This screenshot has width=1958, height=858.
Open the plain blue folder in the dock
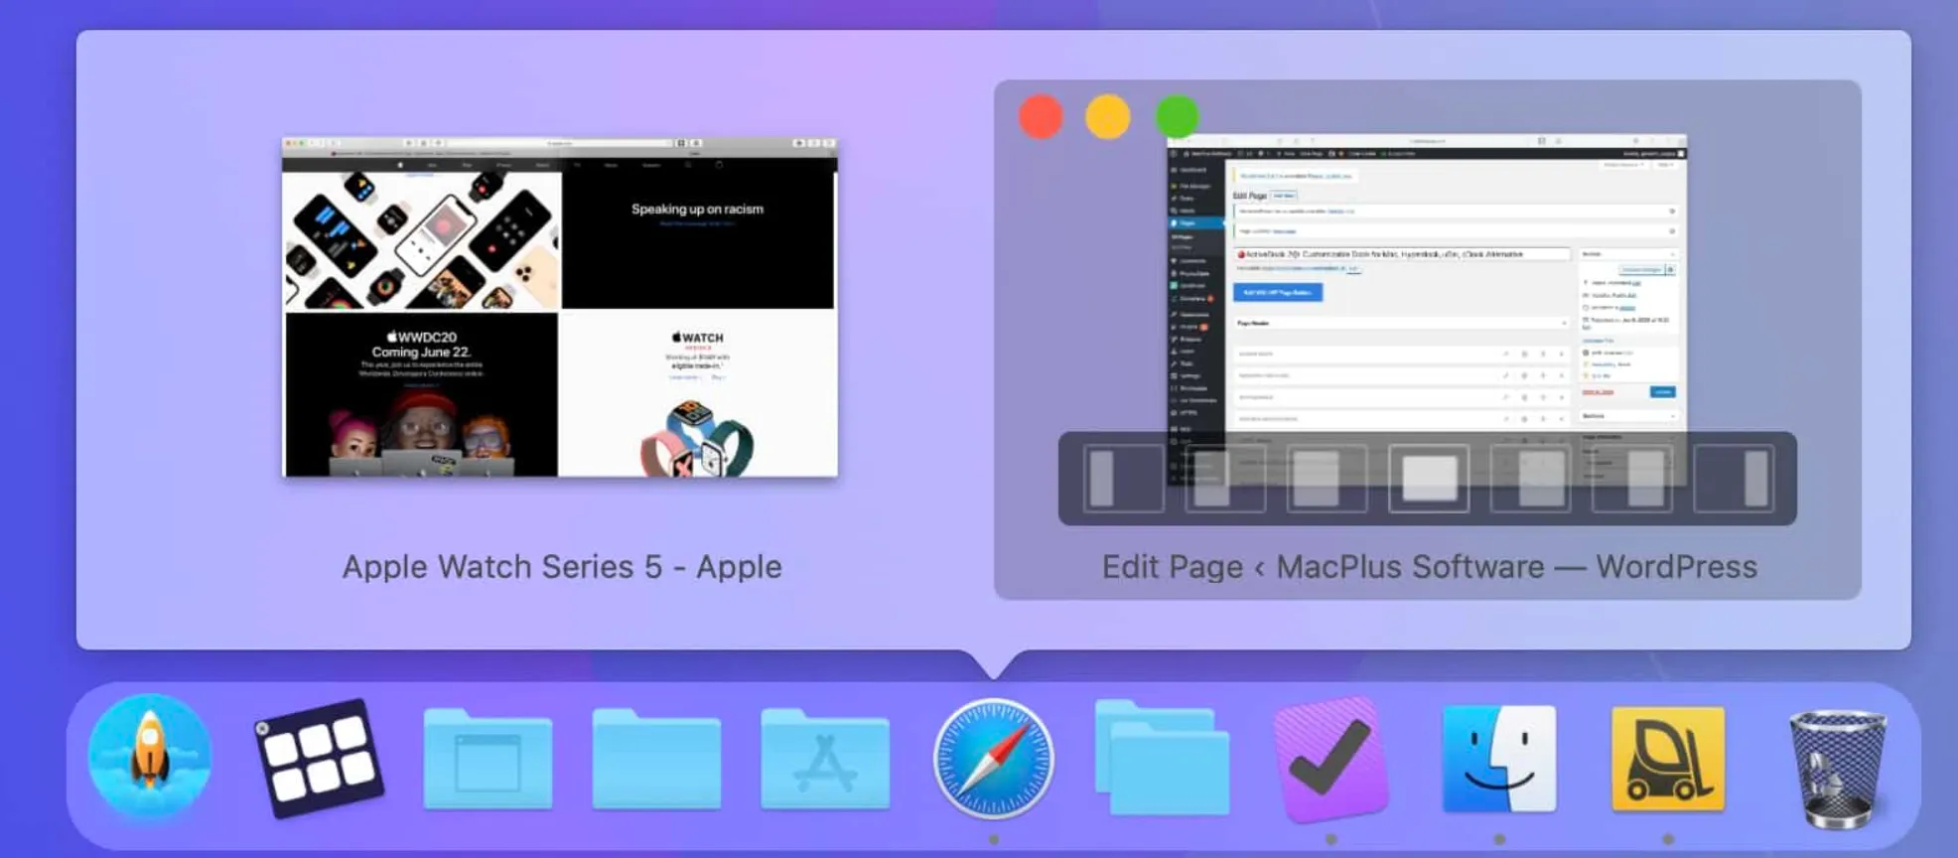pos(656,759)
